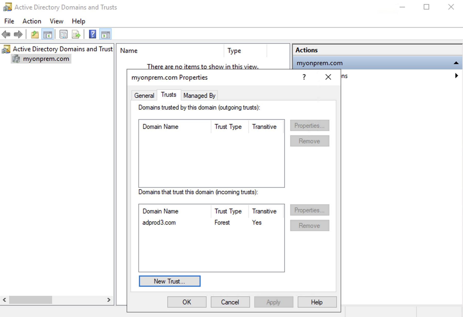This screenshot has height=317, width=463.
Task: Click the dialog's question mark help icon
Action: (304, 77)
